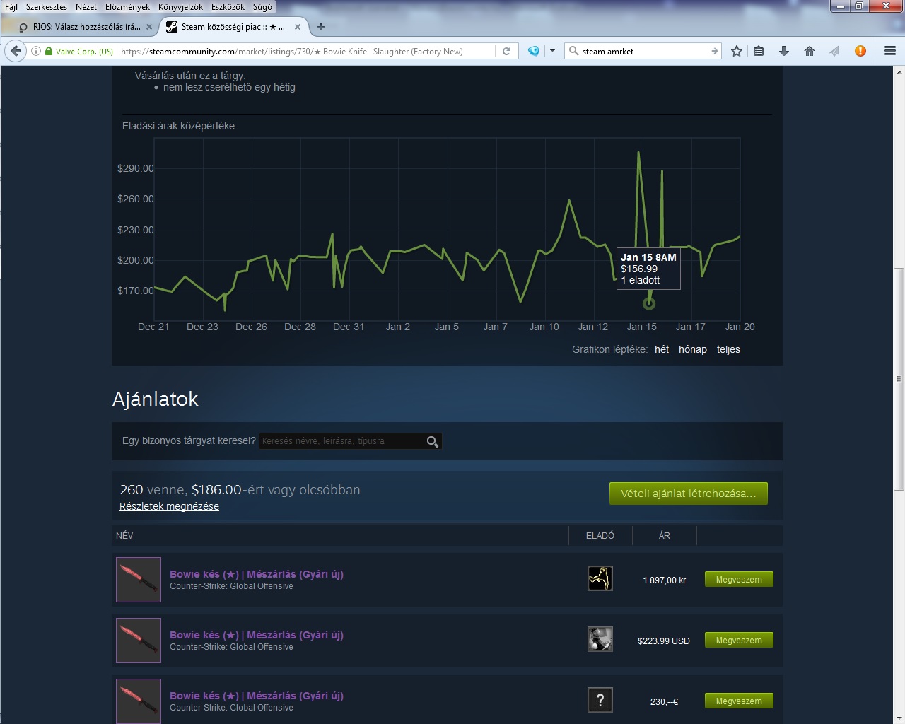Image resolution: width=905 pixels, height=724 pixels.
Task: Click the orange warning notification icon
Action: 860,51
